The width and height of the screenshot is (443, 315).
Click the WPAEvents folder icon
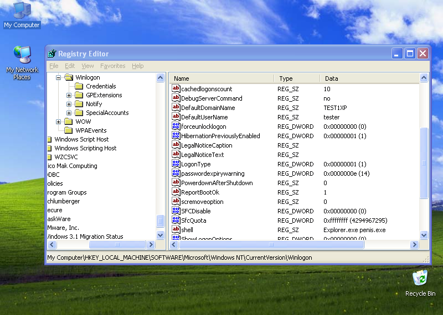[x=69, y=130]
